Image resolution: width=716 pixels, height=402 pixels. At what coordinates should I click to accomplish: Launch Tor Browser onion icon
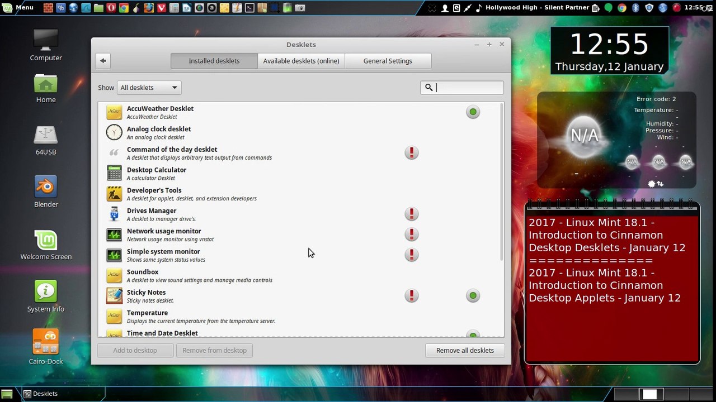click(136, 8)
